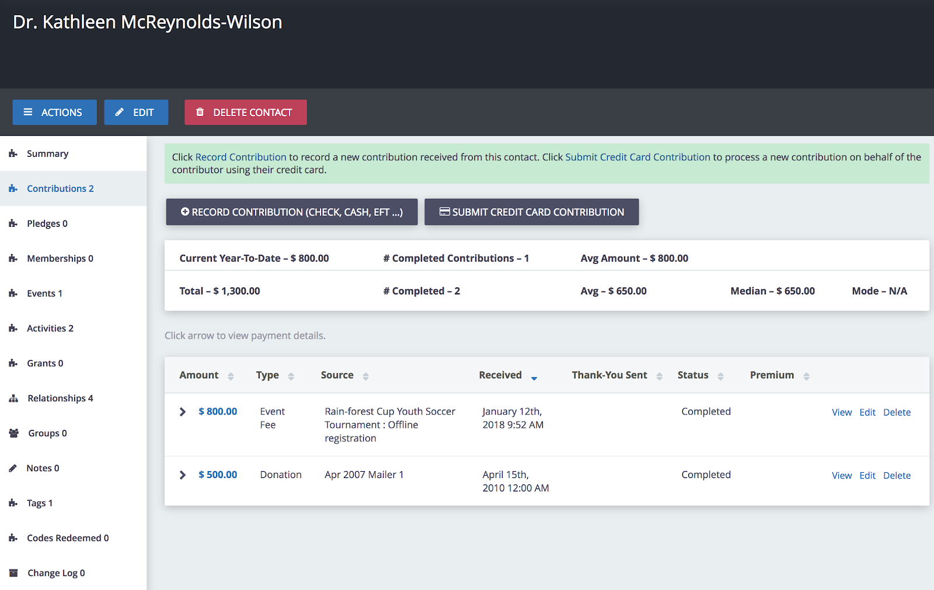Click the puzzle icon beside Grants 0
Image resolution: width=934 pixels, height=590 pixels.
pyautogui.click(x=13, y=364)
